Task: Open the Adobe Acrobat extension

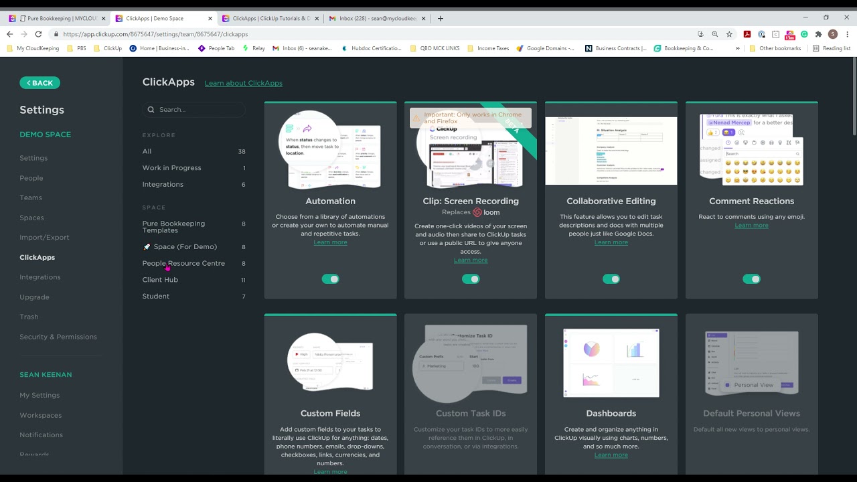Action: [747, 34]
